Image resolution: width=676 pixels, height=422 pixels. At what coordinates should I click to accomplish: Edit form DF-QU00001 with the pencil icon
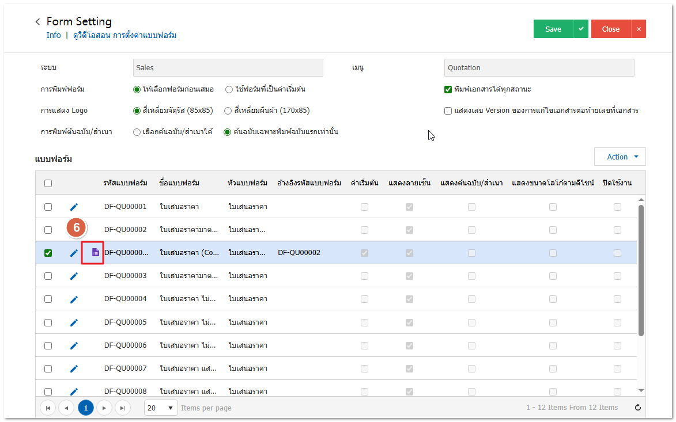click(x=74, y=207)
